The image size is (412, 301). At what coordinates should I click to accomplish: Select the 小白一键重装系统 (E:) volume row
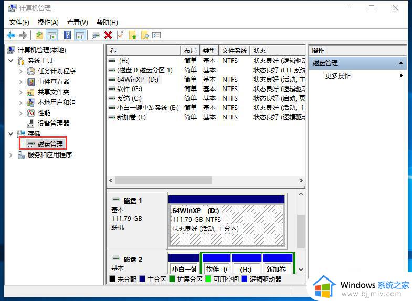206,108
